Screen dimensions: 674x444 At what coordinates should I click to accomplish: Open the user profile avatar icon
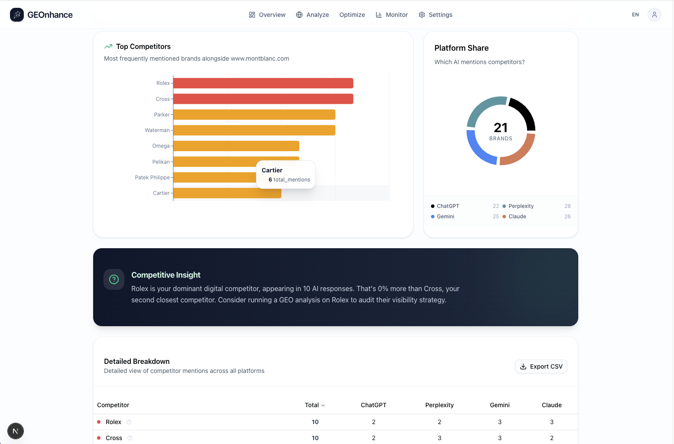(x=654, y=15)
